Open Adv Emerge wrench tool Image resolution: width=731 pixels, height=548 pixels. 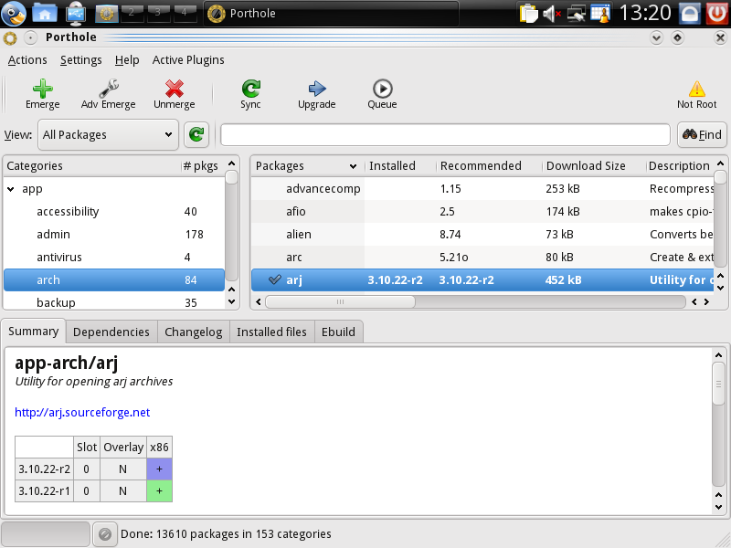pyautogui.click(x=108, y=94)
